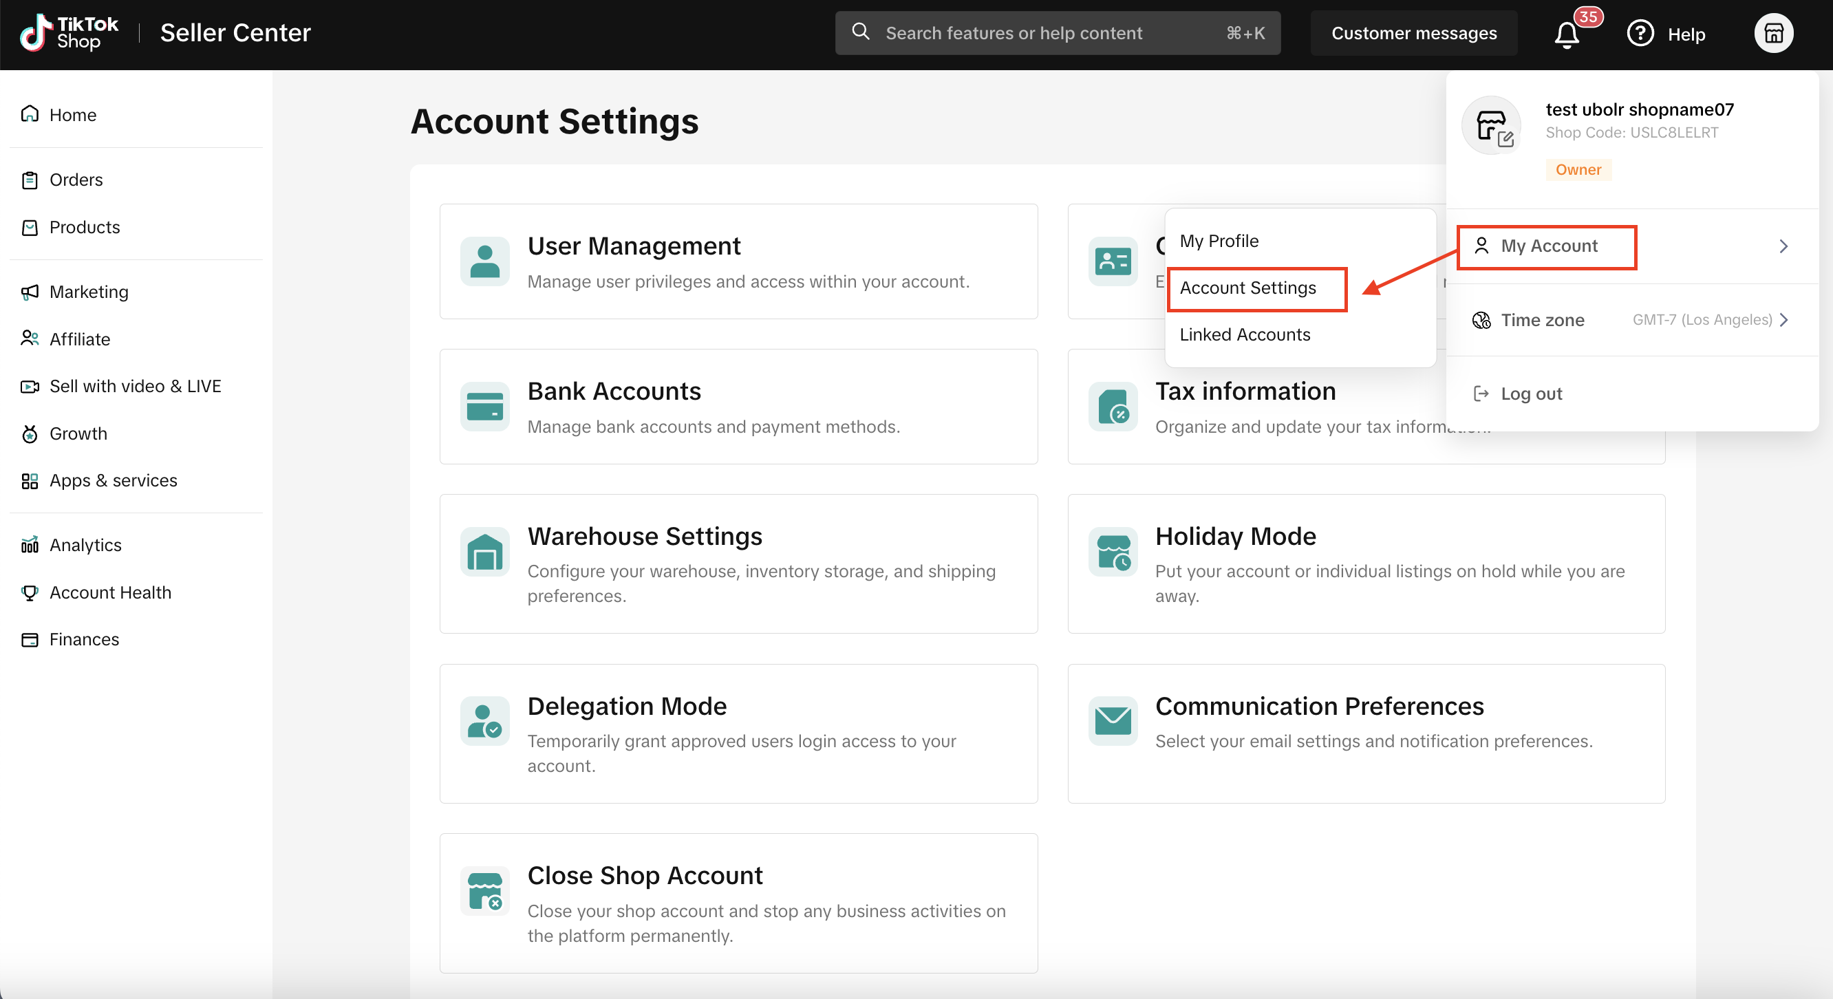Click the Holiday Mode calendar icon
Image resolution: width=1833 pixels, height=999 pixels.
(1113, 551)
